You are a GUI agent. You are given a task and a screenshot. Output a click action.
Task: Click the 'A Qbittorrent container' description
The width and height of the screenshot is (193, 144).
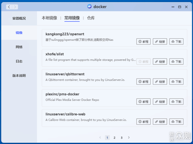[85, 80]
